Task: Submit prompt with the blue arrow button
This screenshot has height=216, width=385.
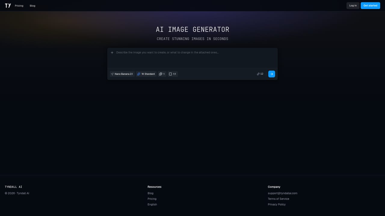Action: [272, 74]
